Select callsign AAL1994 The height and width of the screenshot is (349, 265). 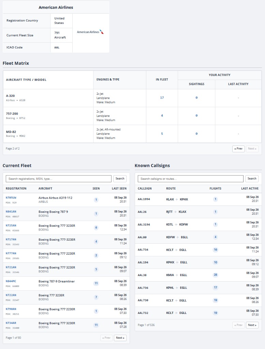[144, 199]
